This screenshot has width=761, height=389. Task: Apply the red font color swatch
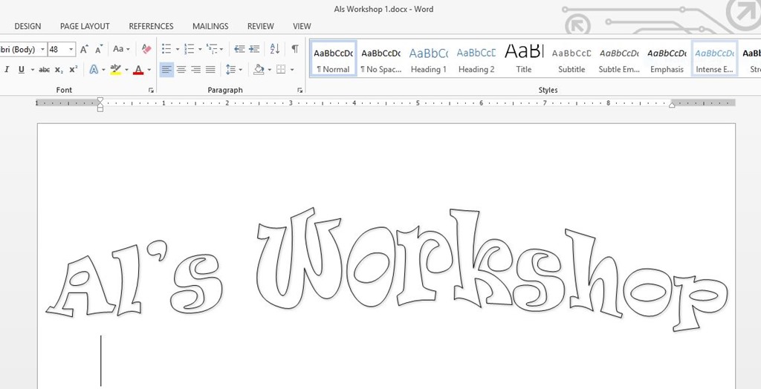pos(137,70)
